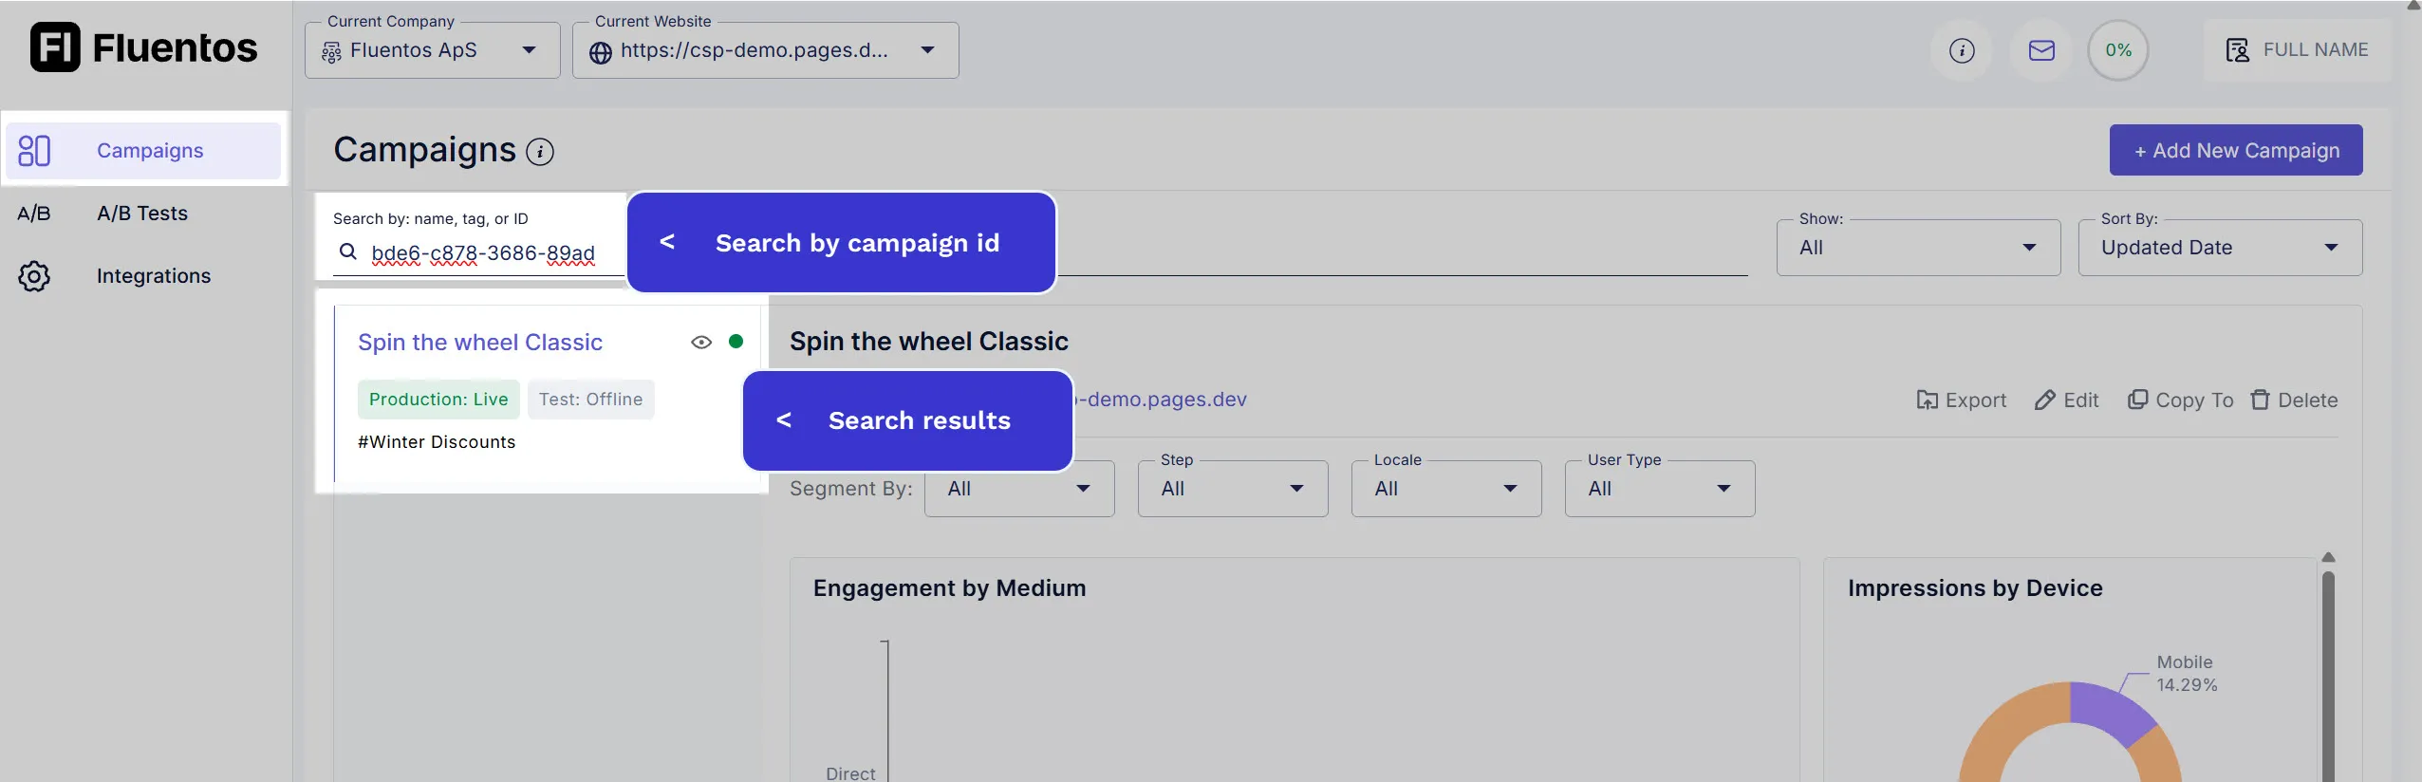Click the info icon next to Campaigns title
Viewport: 2422px width, 782px height.
pyautogui.click(x=540, y=152)
